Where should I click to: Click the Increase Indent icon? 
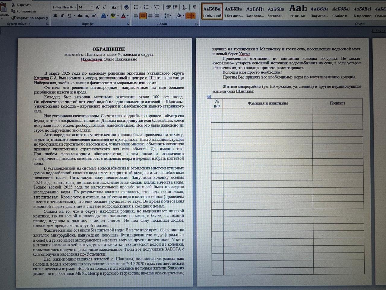(175, 7)
